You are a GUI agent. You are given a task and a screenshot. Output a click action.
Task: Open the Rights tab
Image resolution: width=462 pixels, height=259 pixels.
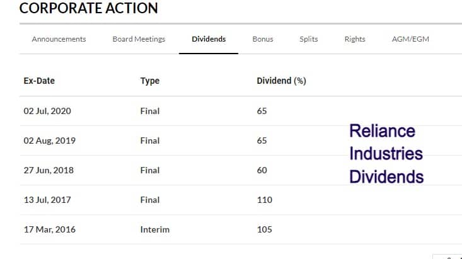pyautogui.click(x=355, y=39)
